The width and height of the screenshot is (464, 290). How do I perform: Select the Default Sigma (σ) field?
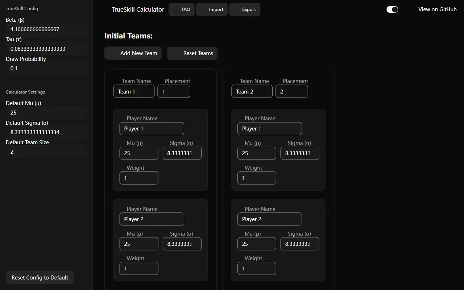pyautogui.click(x=46, y=132)
